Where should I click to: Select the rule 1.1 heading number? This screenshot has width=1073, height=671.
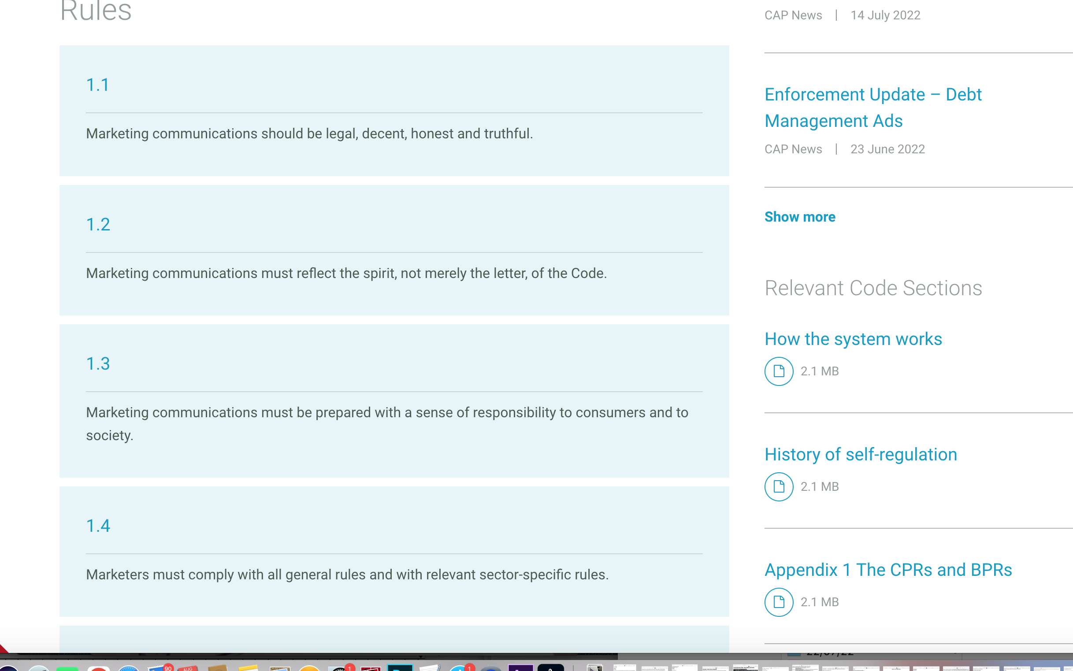click(x=98, y=85)
